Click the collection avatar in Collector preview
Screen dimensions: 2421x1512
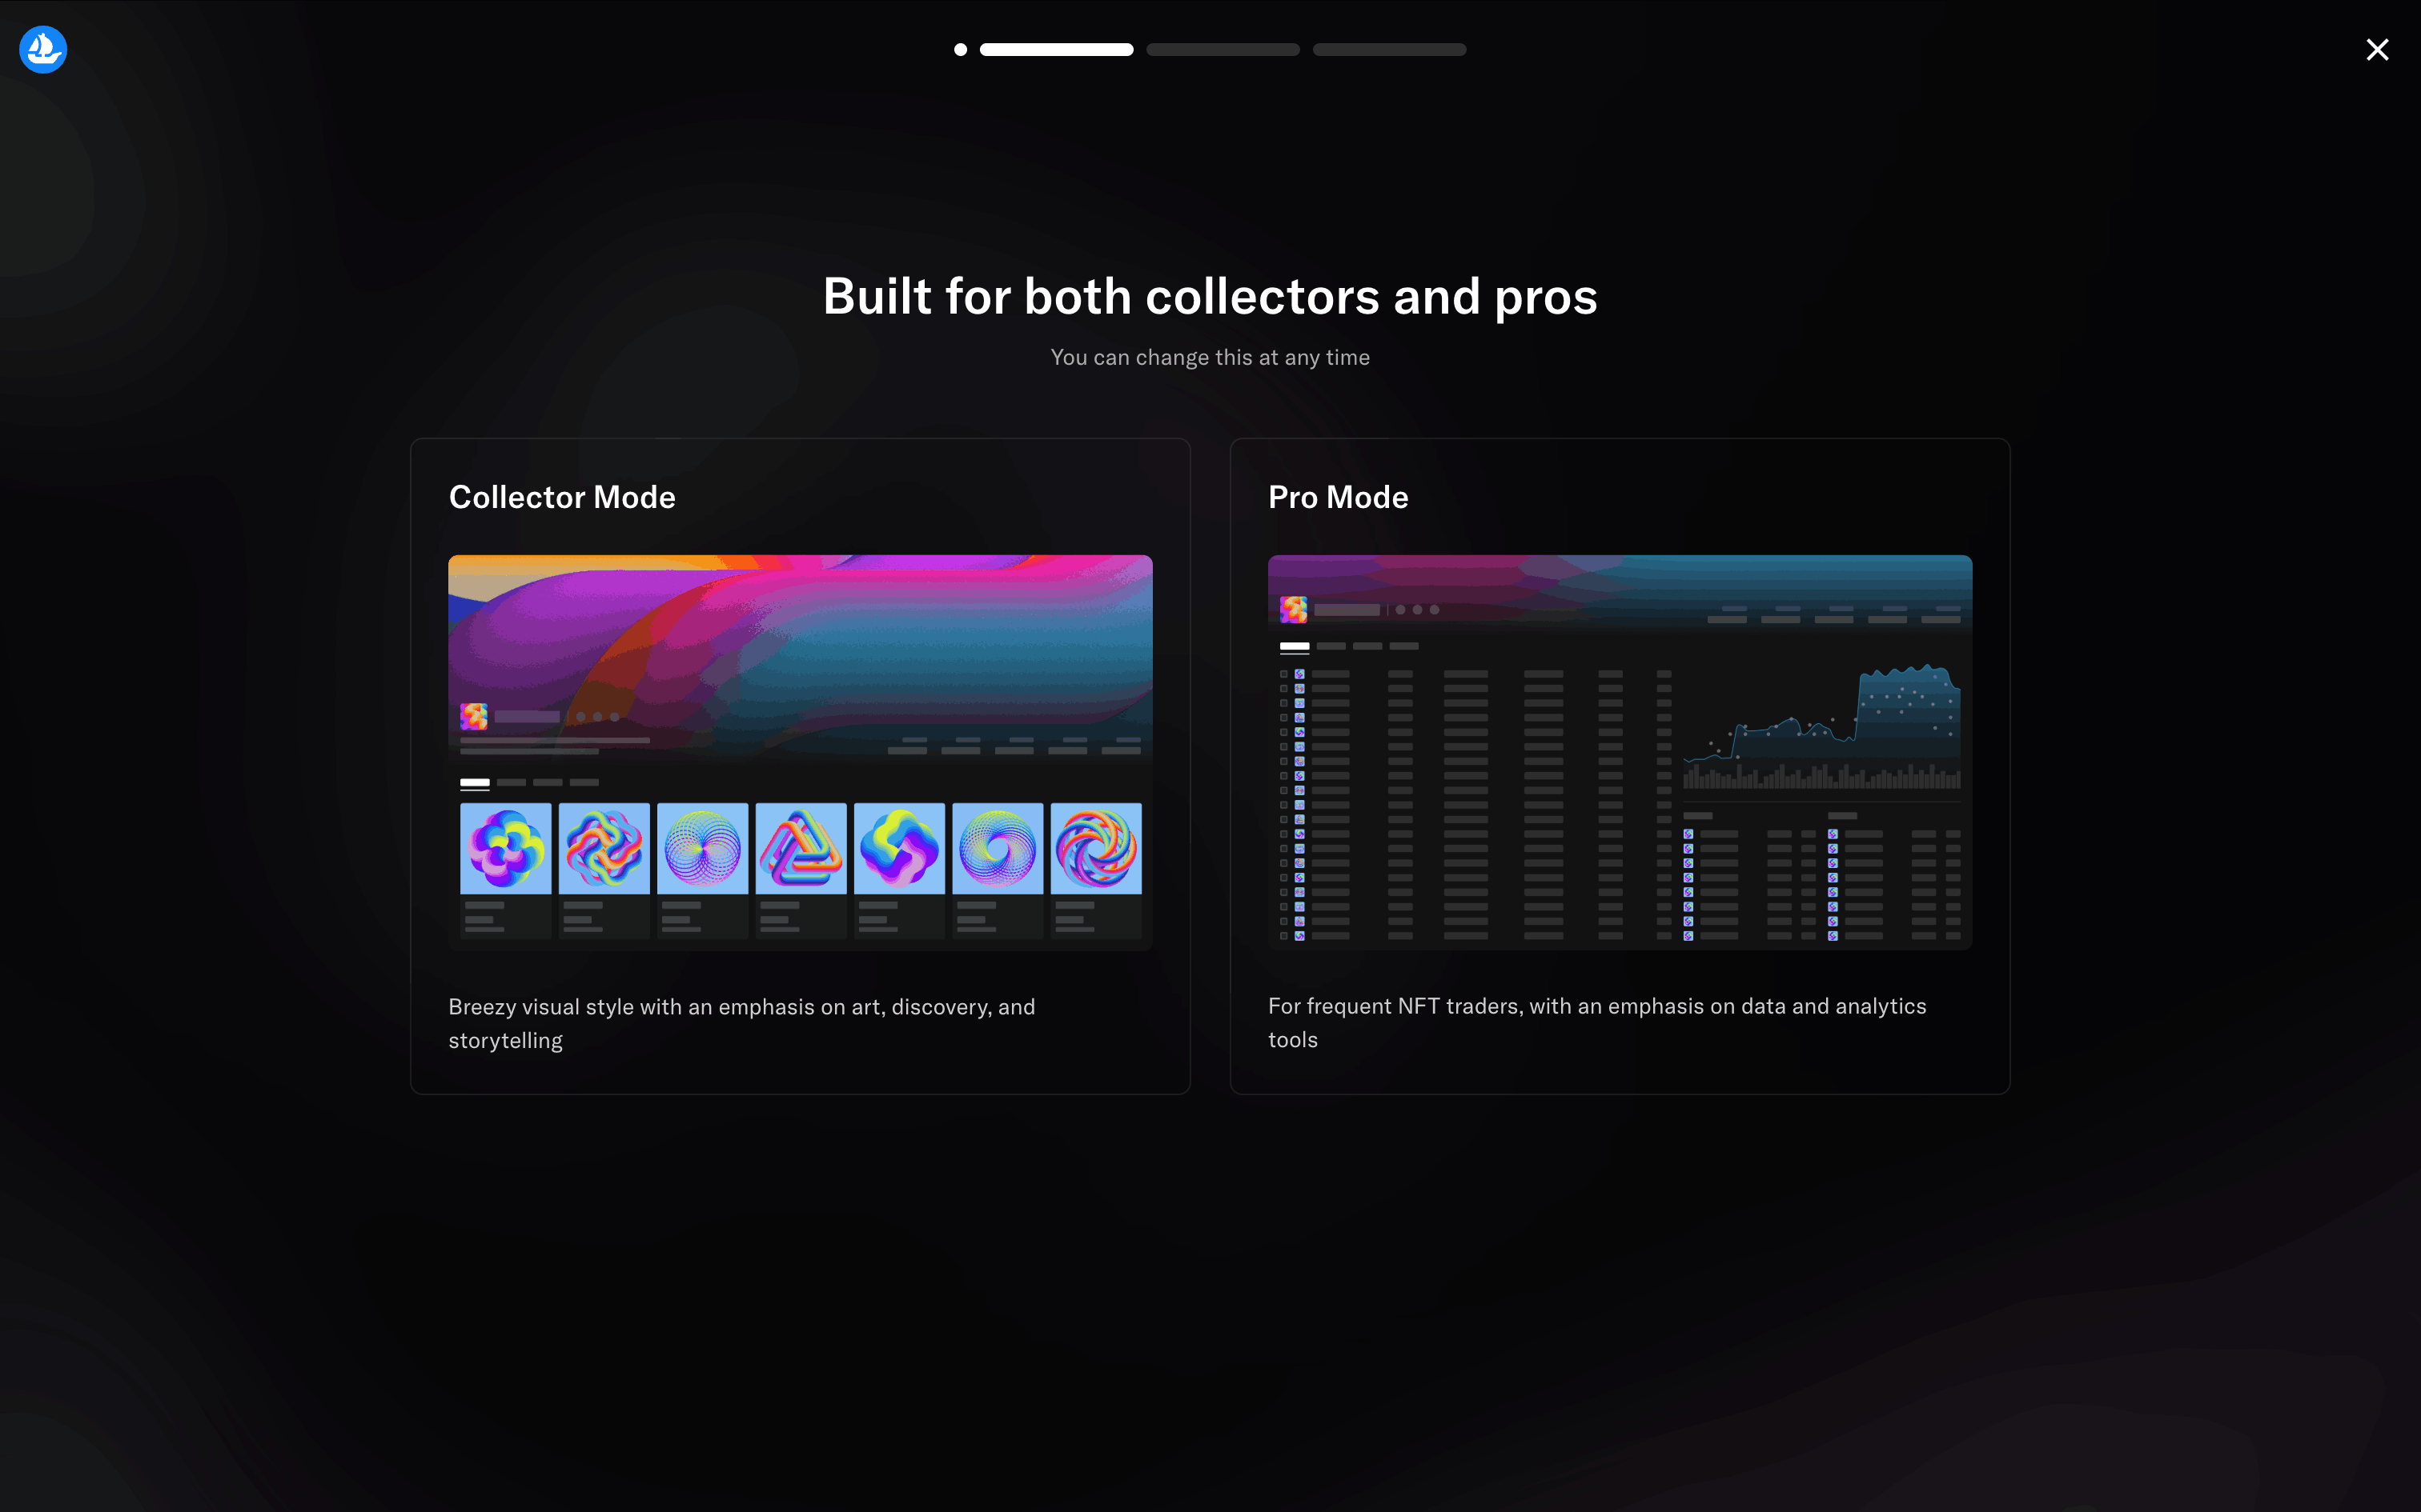click(x=473, y=716)
